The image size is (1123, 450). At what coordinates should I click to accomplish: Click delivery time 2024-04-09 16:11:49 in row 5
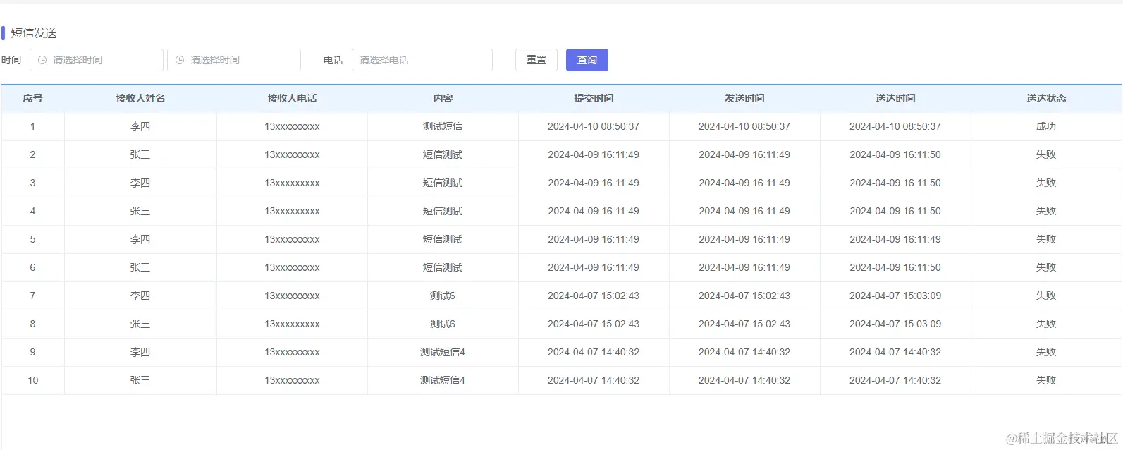click(895, 239)
